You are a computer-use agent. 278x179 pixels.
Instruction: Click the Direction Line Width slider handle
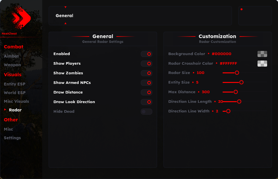coord(228,111)
